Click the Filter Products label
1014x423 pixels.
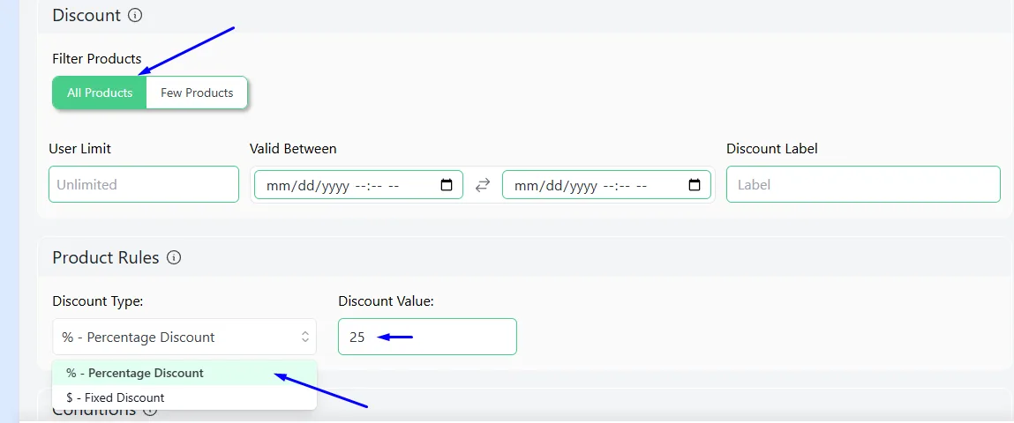point(97,59)
